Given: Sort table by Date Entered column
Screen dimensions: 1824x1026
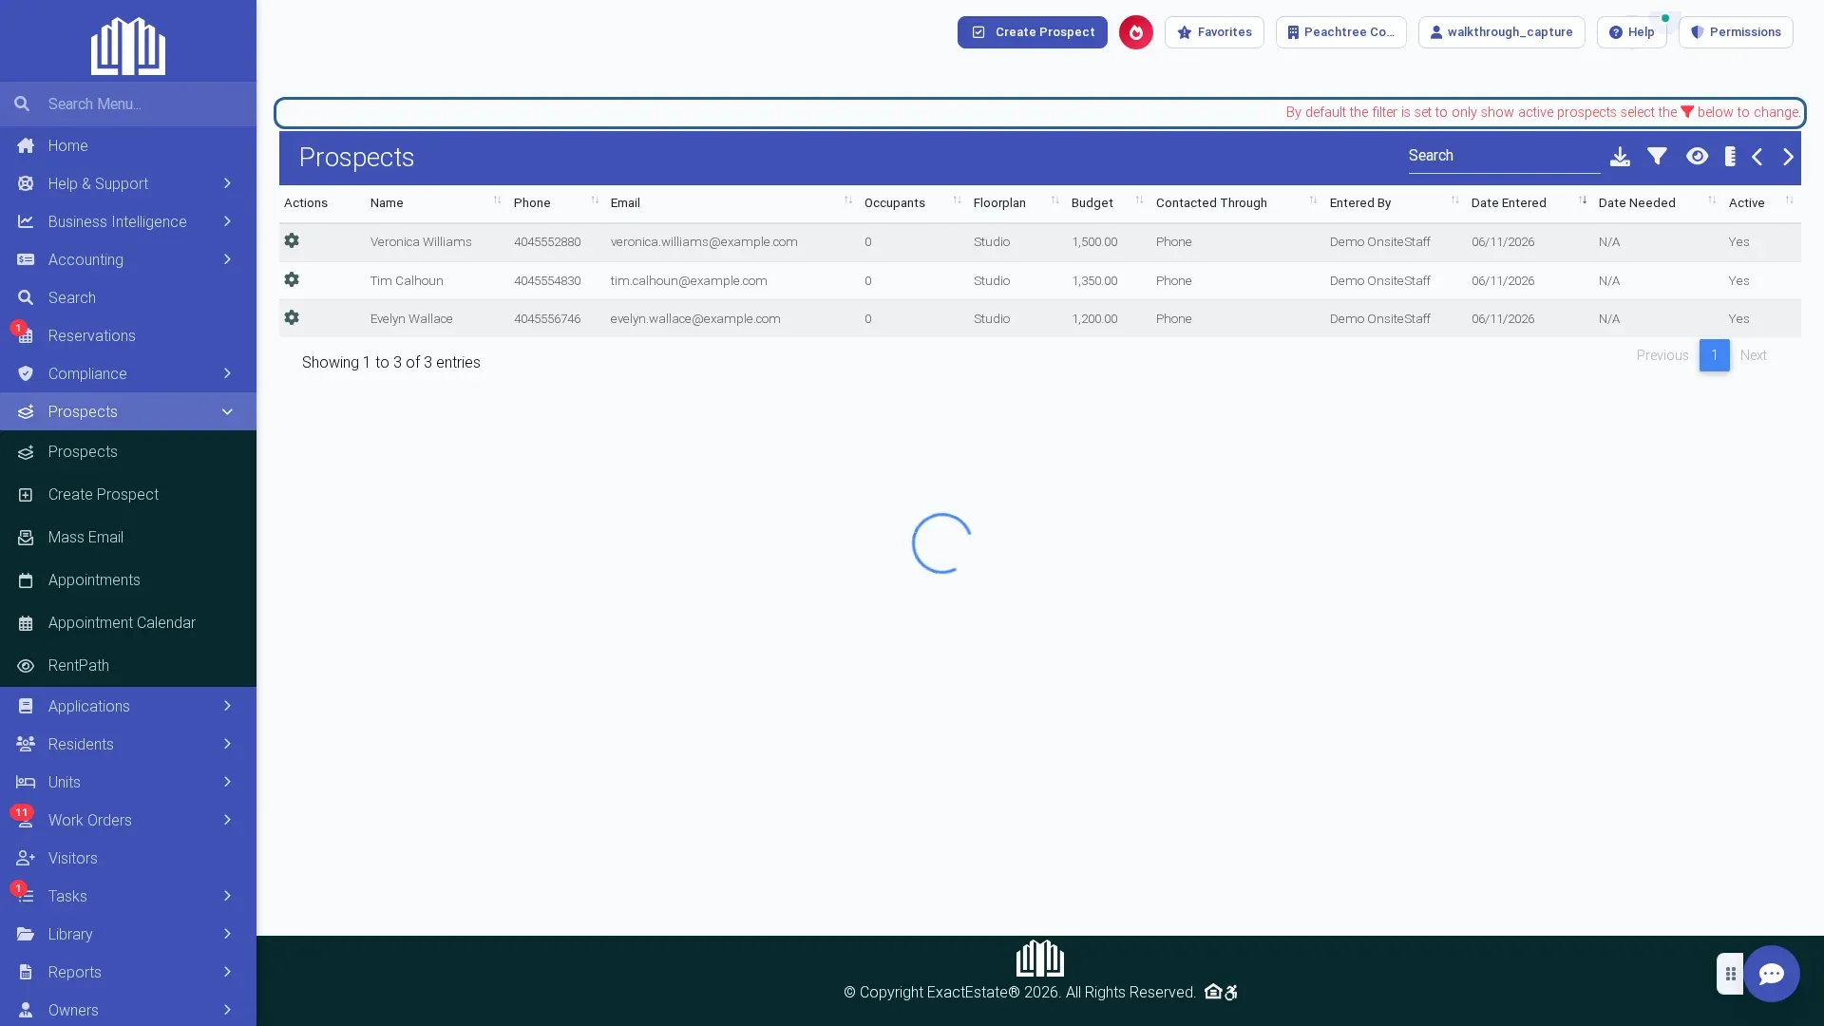Looking at the screenshot, I should [1529, 203].
